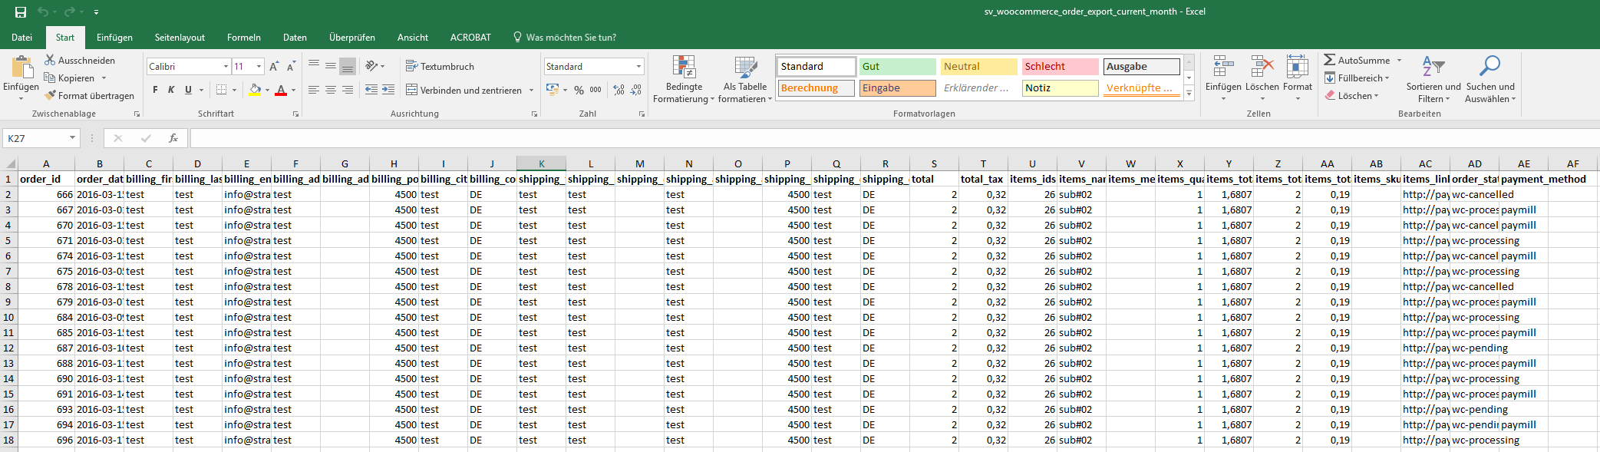Viewport: 1600px width, 452px height.
Task: Switch to the Formeln ribbon tab
Action: pyautogui.click(x=243, y=38)
